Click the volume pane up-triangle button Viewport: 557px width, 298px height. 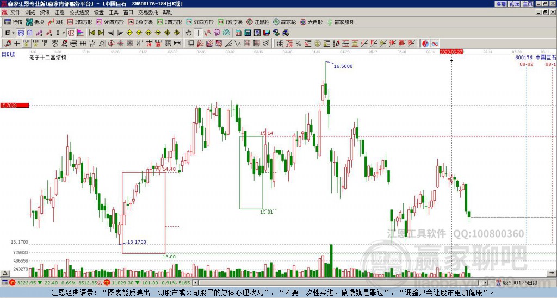[x=4, y=274]
